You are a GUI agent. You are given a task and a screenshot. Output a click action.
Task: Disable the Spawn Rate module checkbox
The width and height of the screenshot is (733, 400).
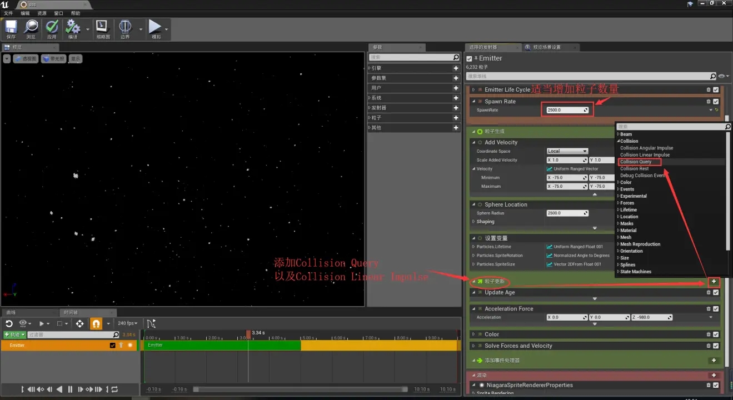point(716,102)
